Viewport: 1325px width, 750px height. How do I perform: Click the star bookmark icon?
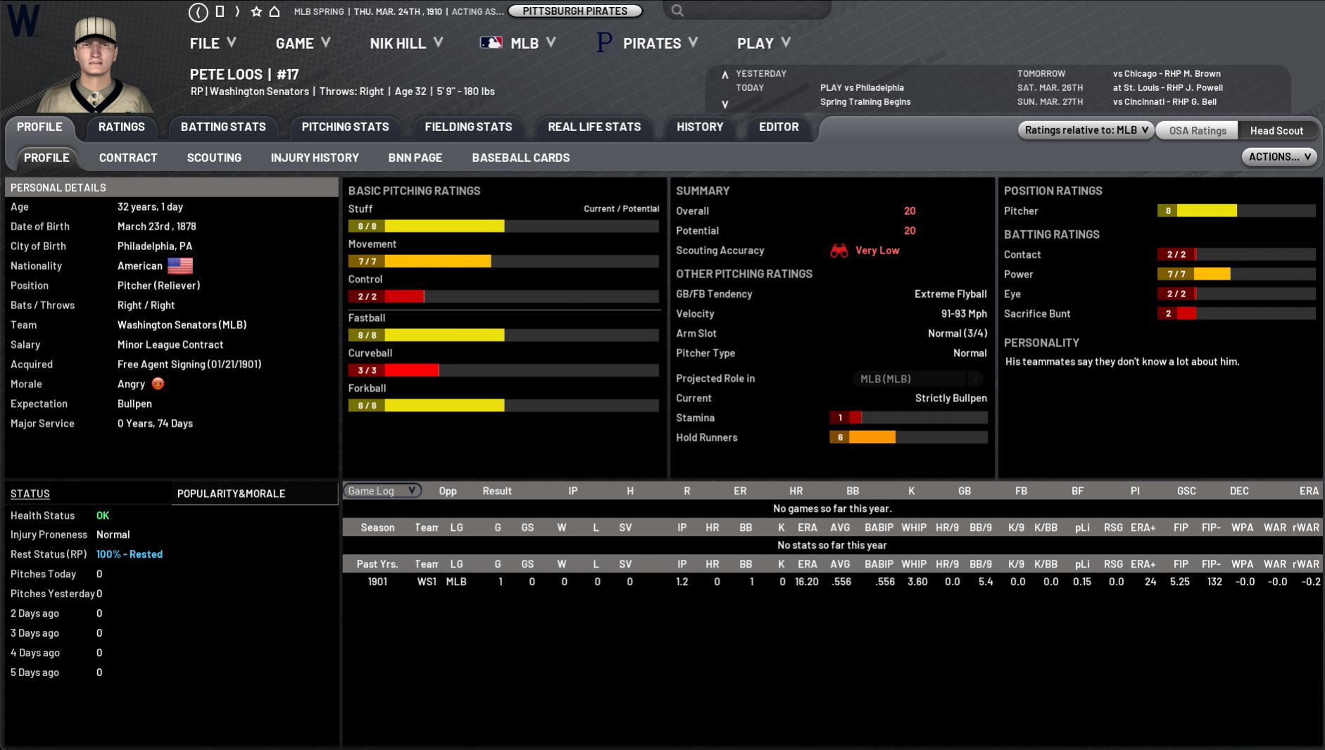pos(256,11)
